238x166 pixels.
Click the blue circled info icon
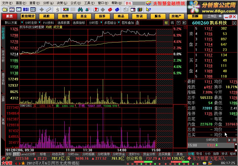pos(117,10)
